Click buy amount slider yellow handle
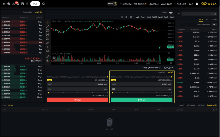Image resolution: width=220 pixels, height=137 pixels. (x=113, y=93)
